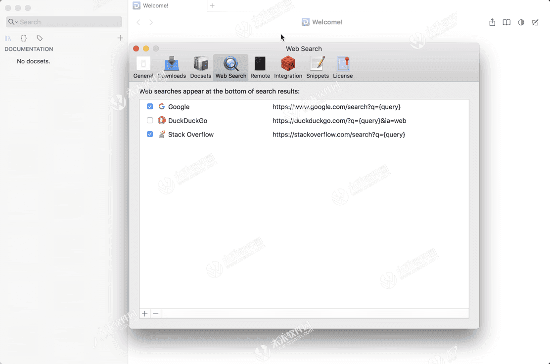The image size is (550, 364).
Task: Click the Stack Overflow logo icon
Action: tap(161, 134)
